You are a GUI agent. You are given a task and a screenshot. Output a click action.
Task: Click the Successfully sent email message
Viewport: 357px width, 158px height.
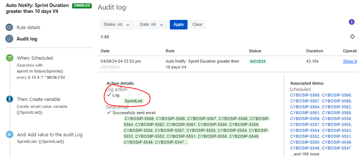click(x=135, y=113)
